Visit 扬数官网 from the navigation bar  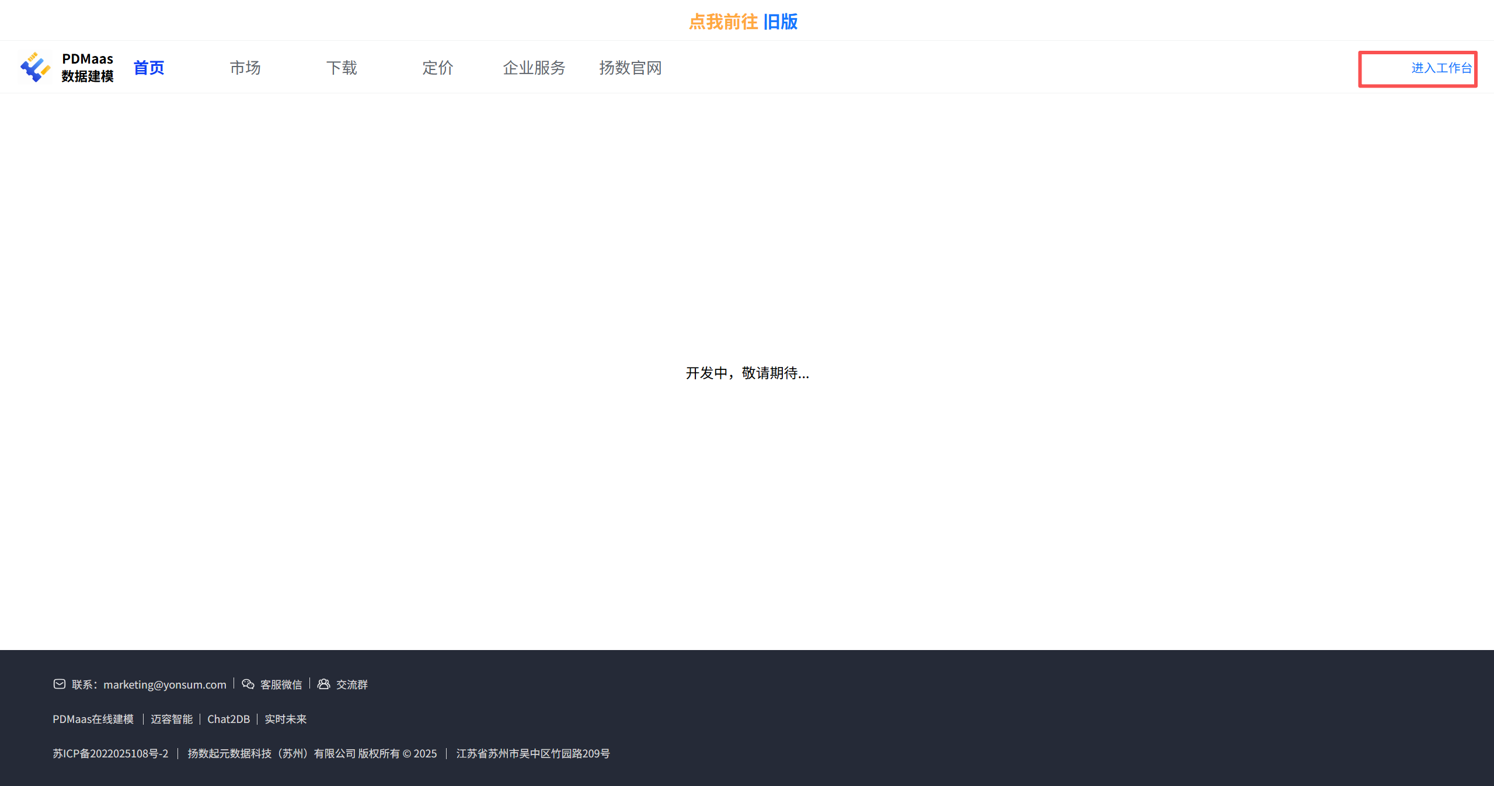pos(631,68)
